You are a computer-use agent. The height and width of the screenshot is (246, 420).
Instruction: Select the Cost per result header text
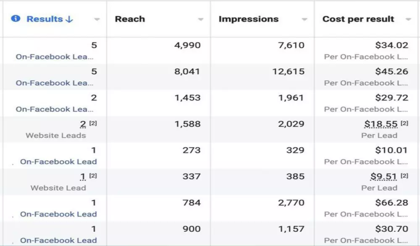[x=358, y=19]
